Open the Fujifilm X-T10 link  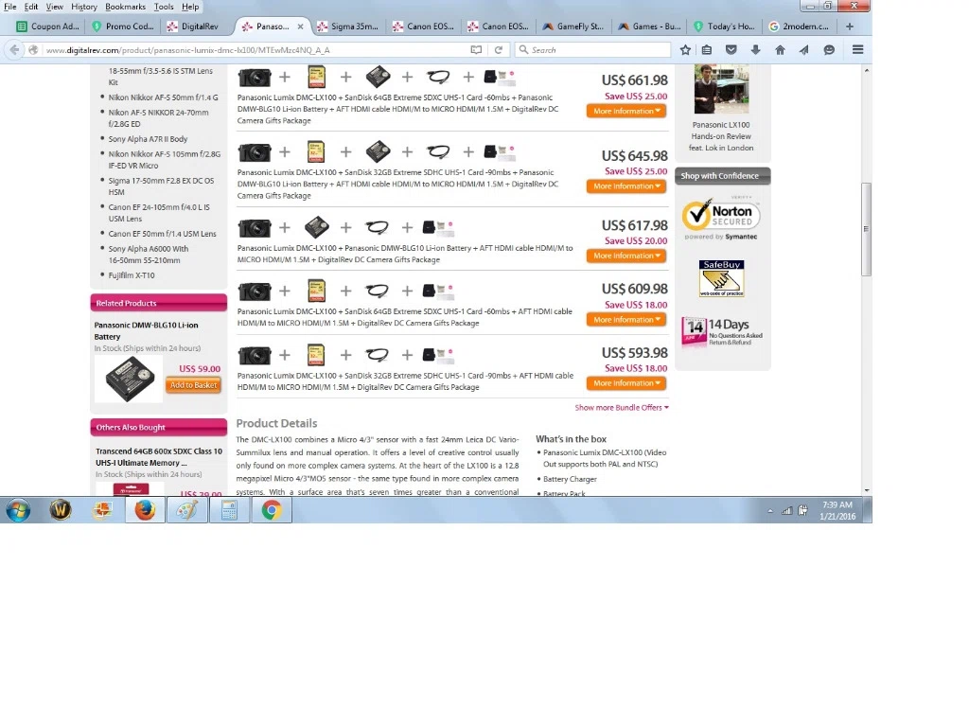click(132, 275)
